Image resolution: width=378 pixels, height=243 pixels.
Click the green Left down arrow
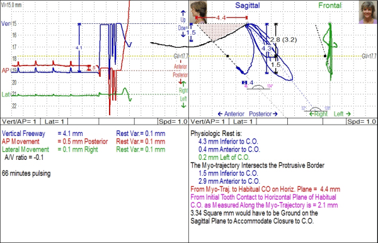pos(183,105)
